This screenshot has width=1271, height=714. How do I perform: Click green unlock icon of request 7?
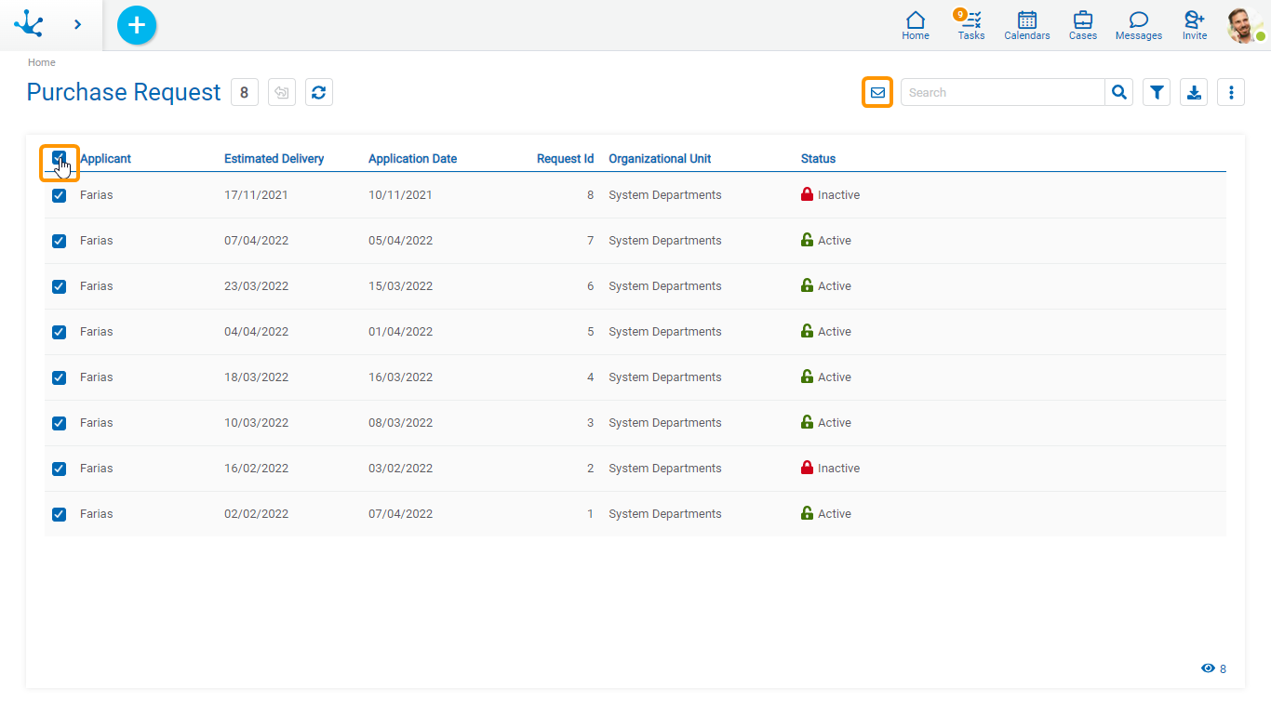807,240
